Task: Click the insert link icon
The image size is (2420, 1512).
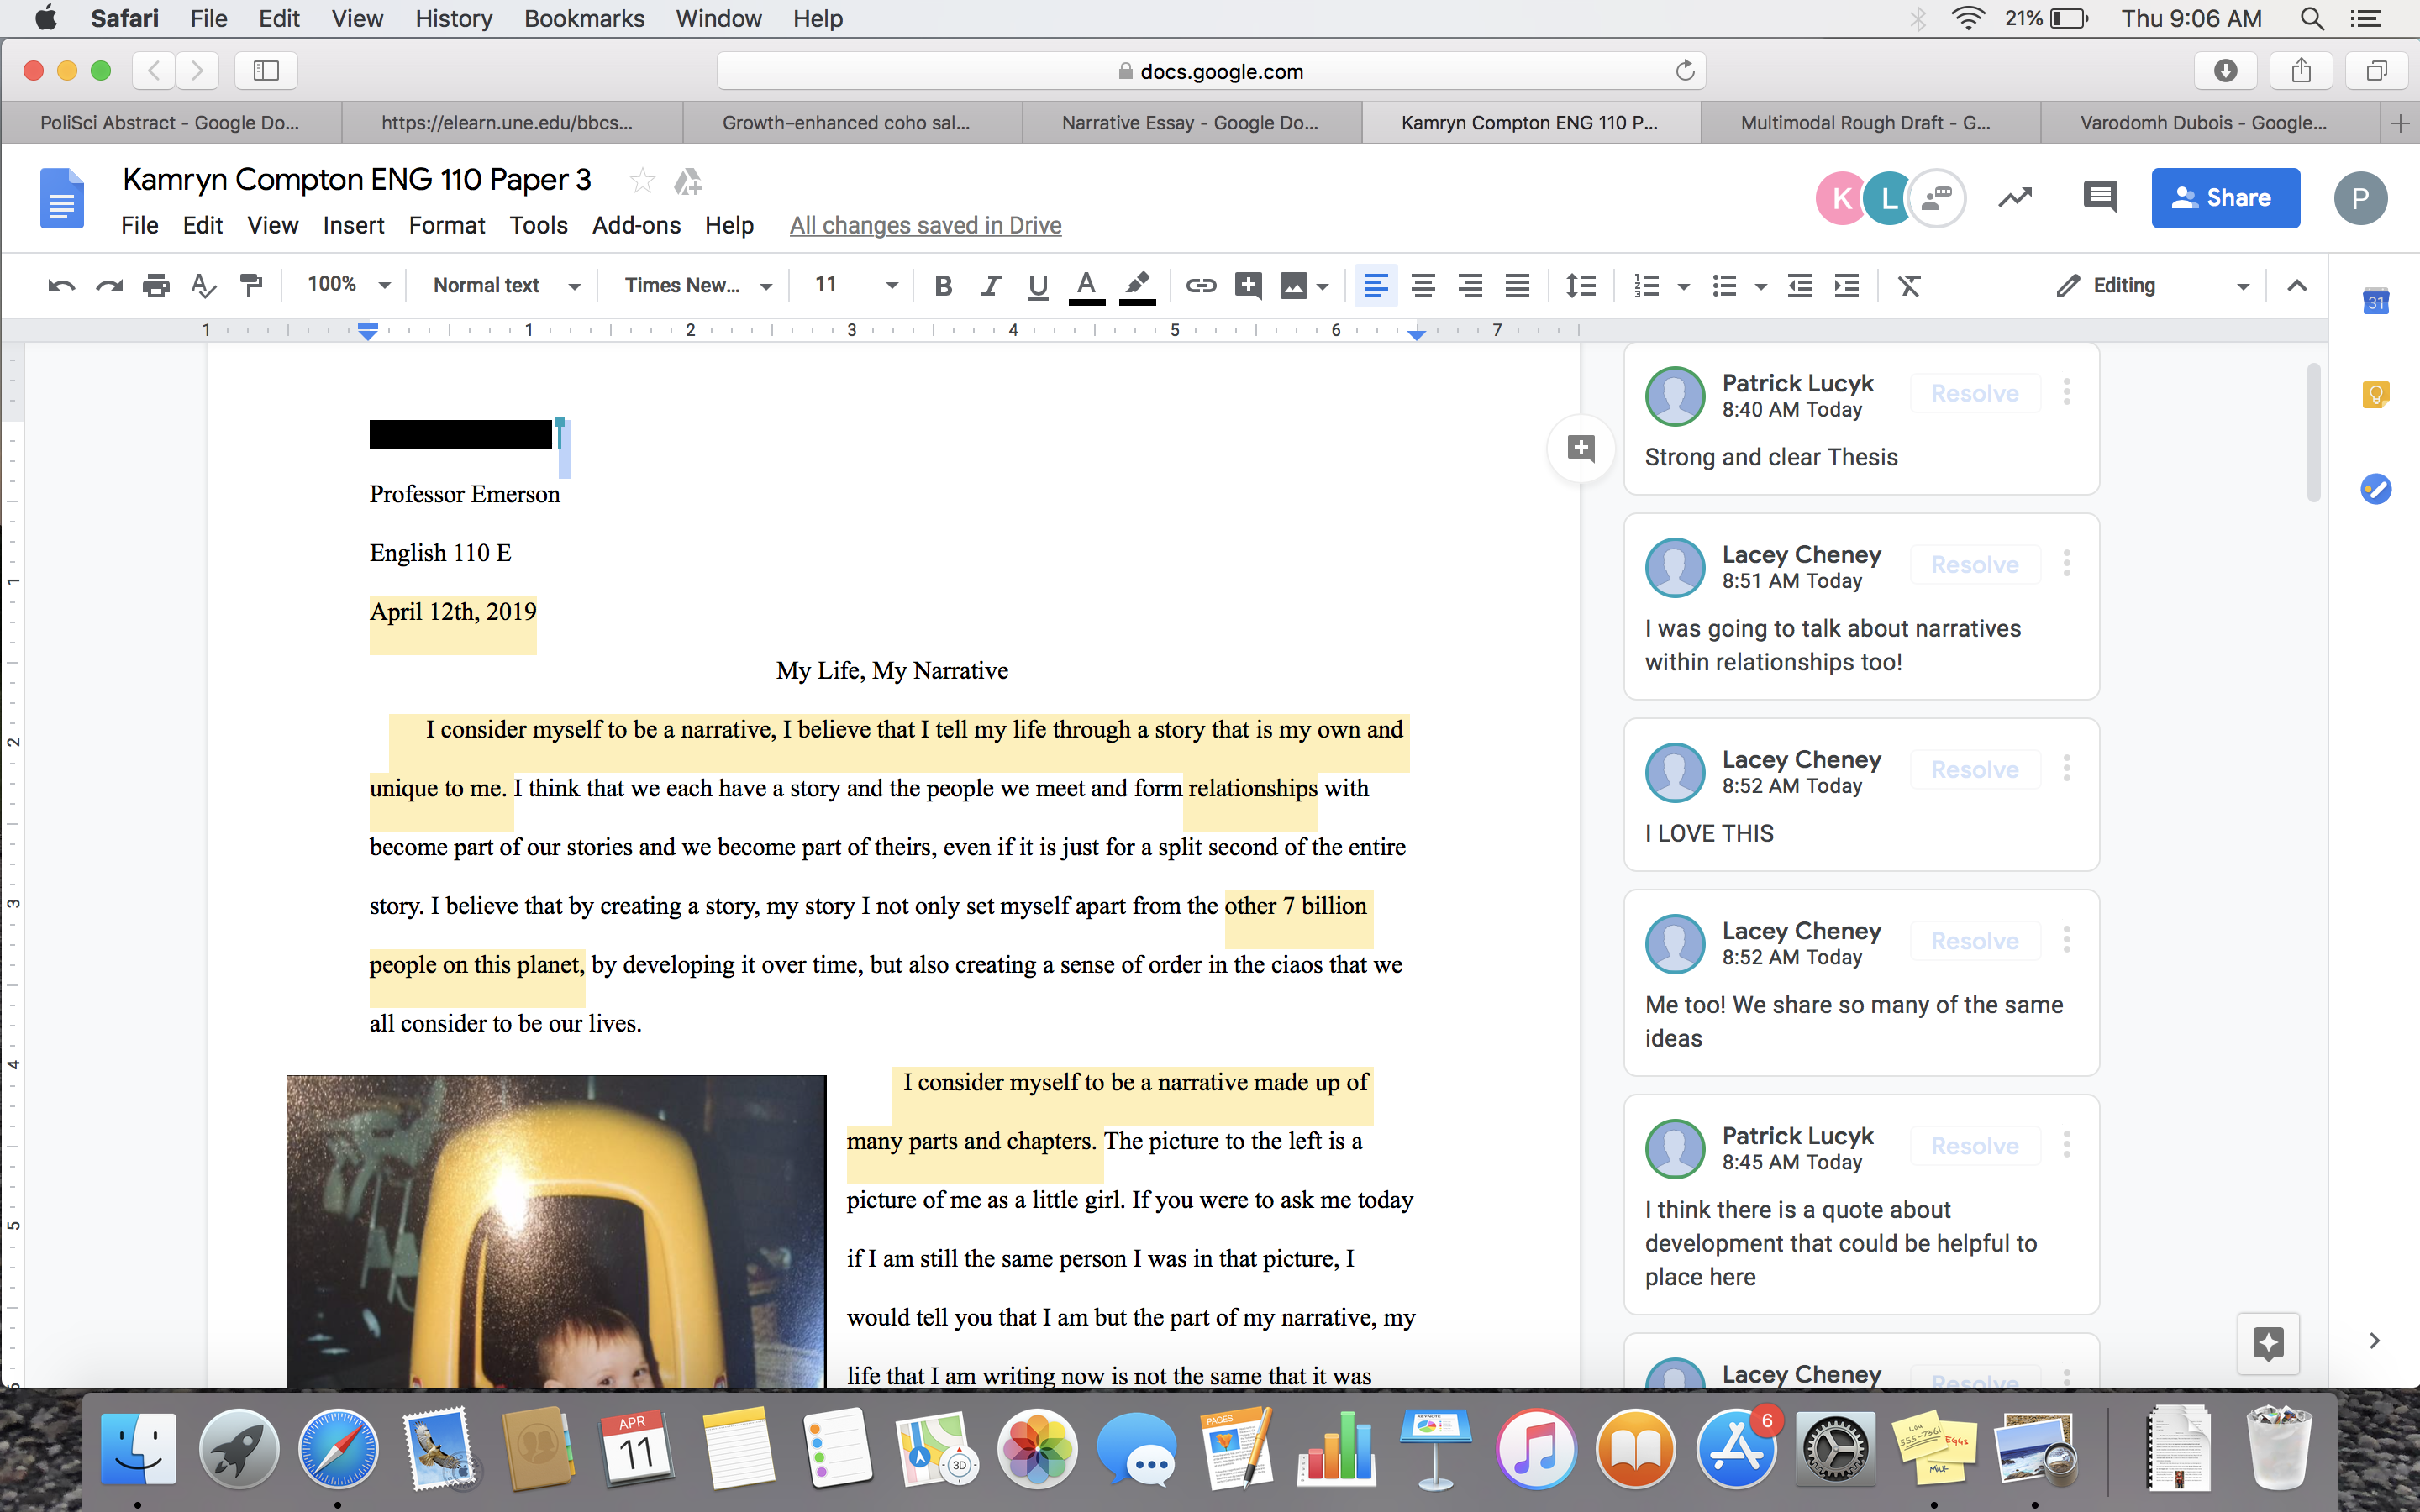Action: tap(1200, 286)
